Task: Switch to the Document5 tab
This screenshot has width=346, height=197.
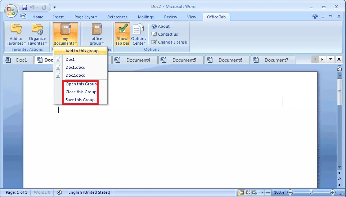Action: pos(181,60)
